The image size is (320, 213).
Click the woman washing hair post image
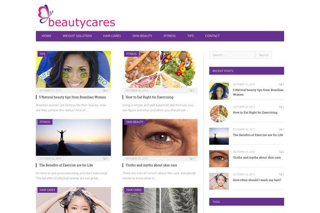click(x=74, y=200)
